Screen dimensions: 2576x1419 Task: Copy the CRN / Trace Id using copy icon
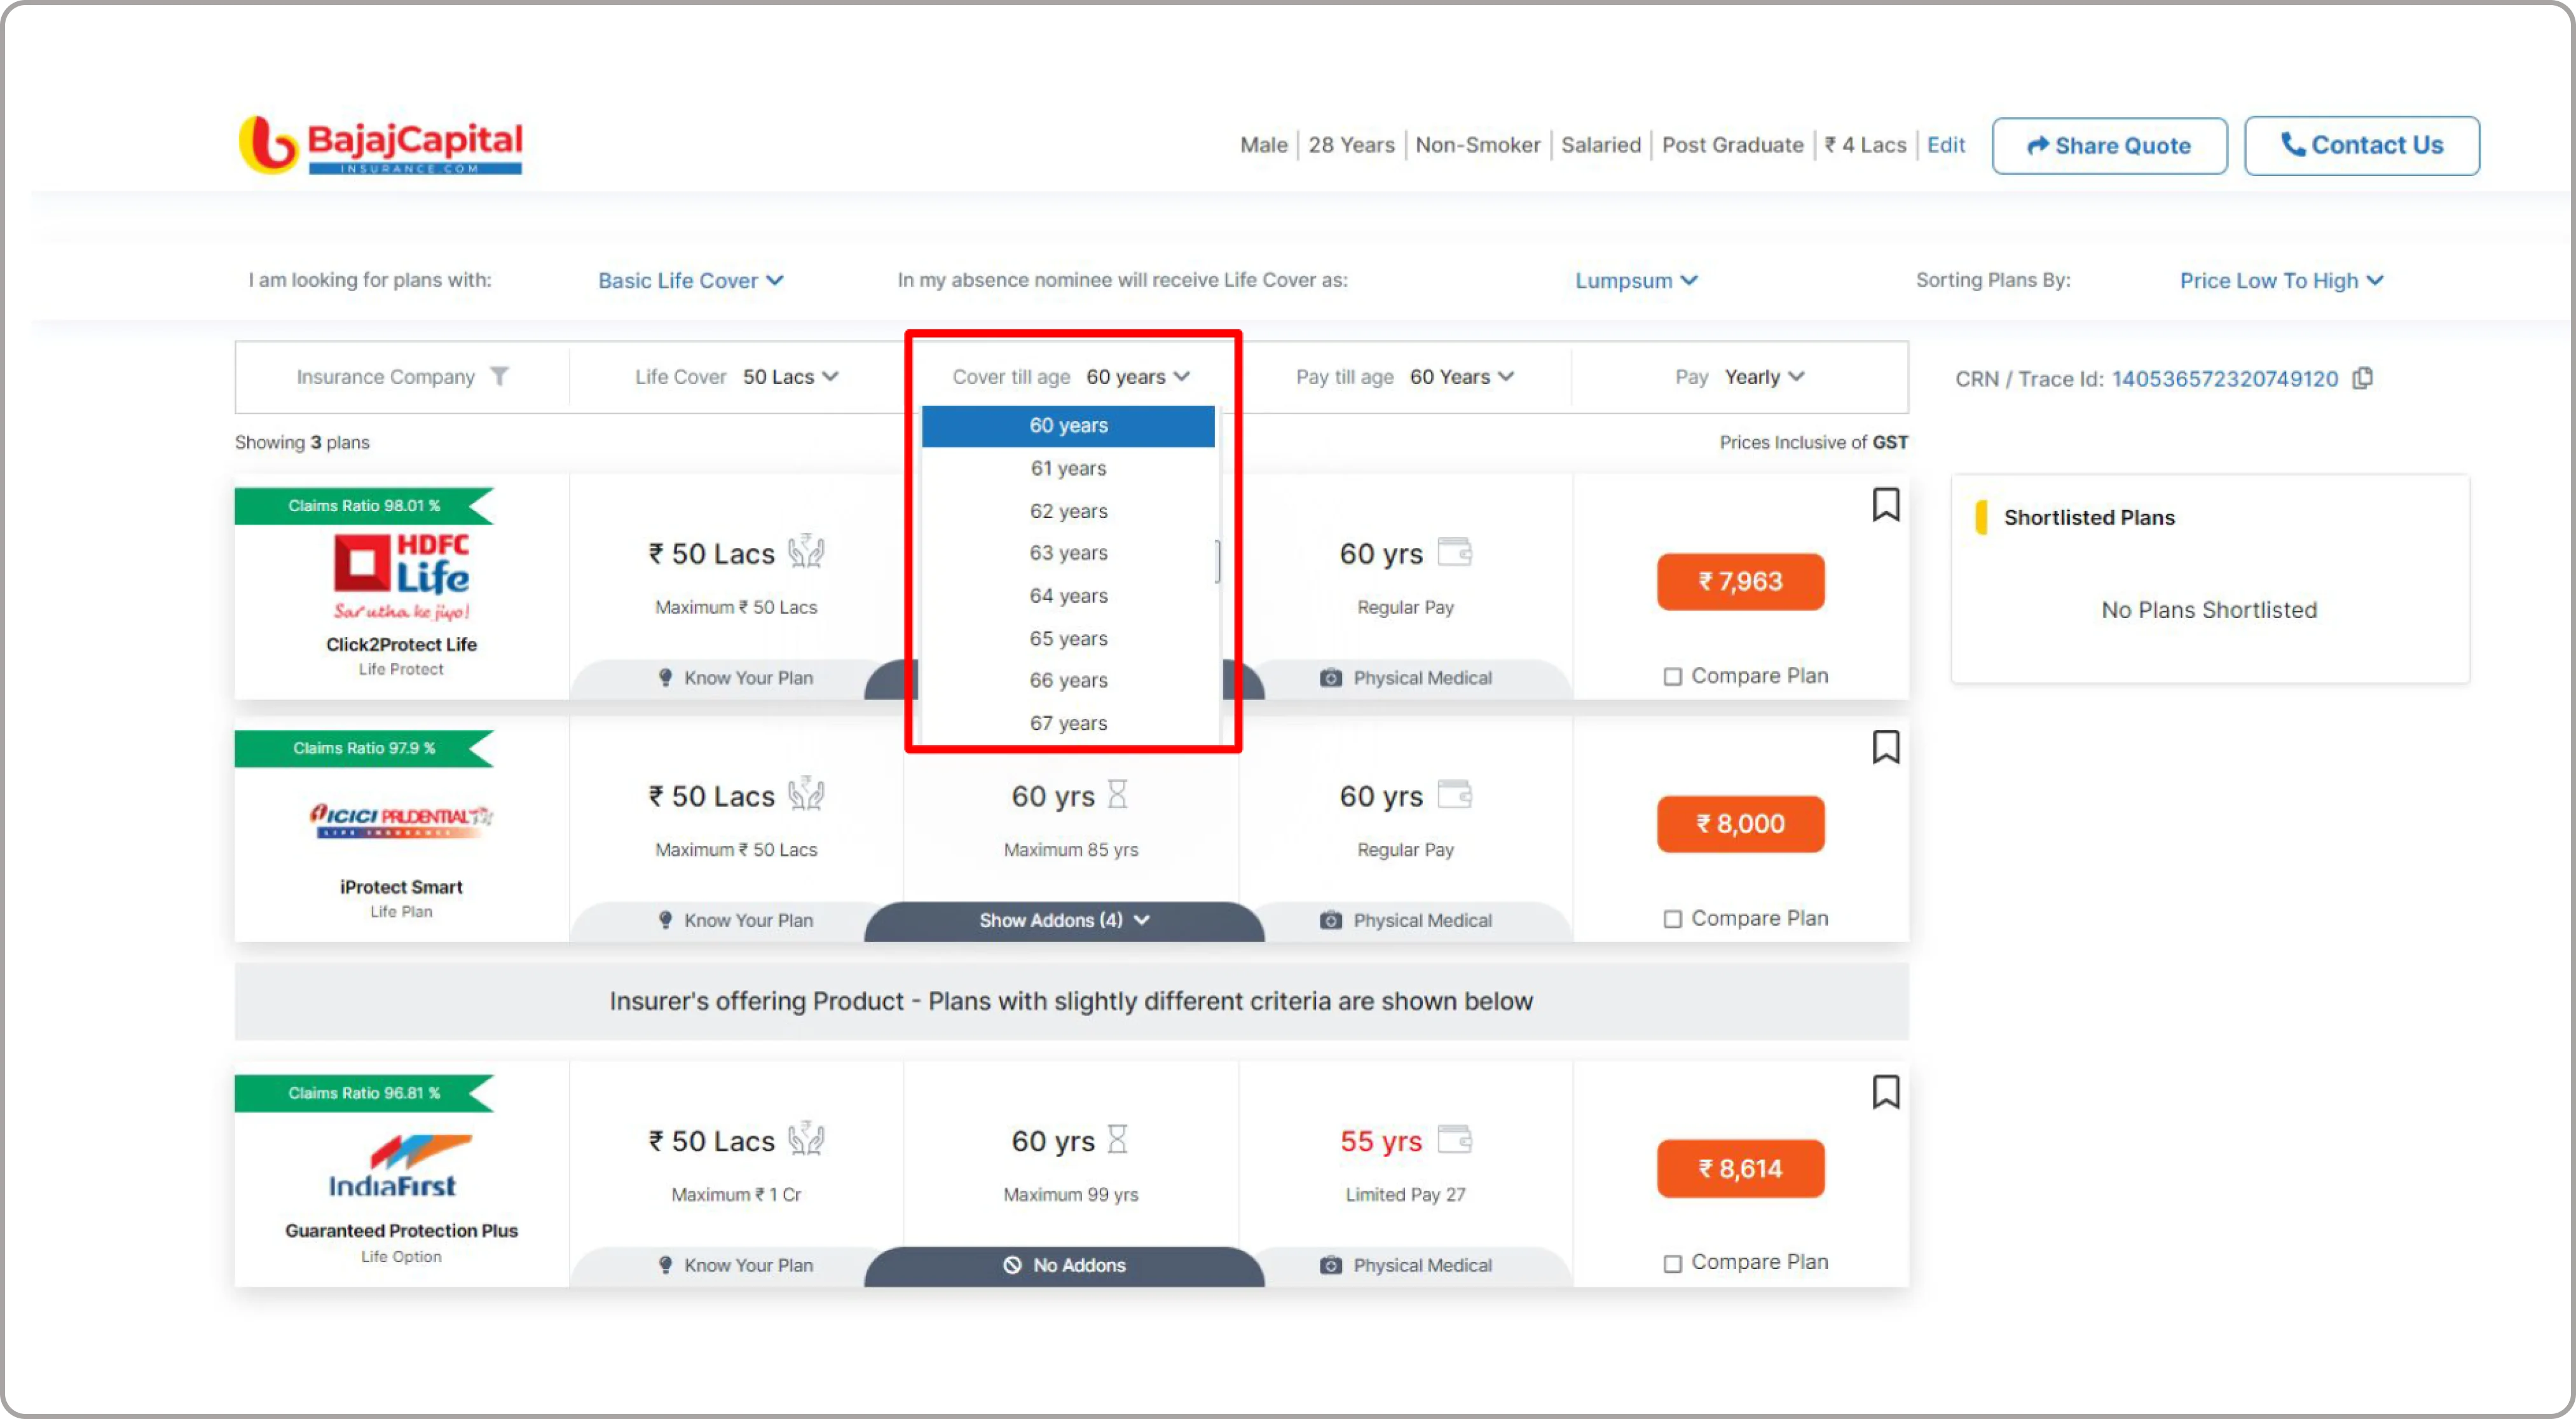point(2363,378)
